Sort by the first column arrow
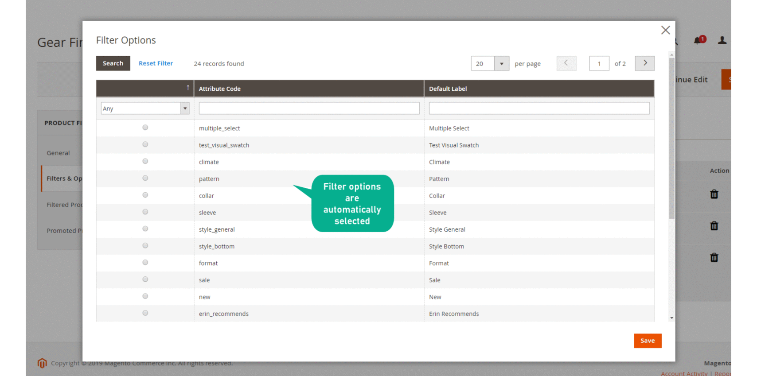757x376 pixels. 188,88
